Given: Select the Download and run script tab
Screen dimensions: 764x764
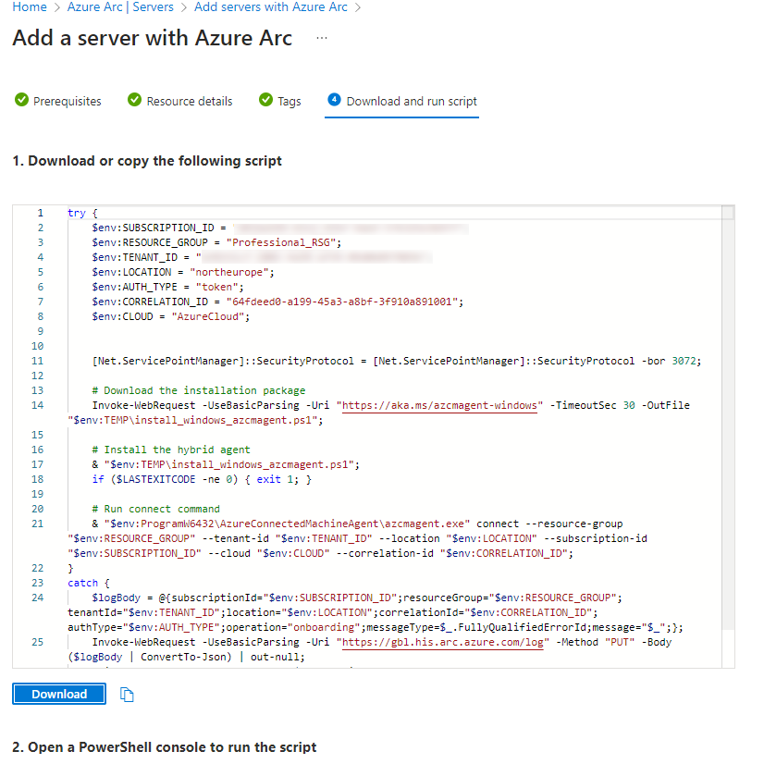Looking at the screenshot, I should 412,101.
